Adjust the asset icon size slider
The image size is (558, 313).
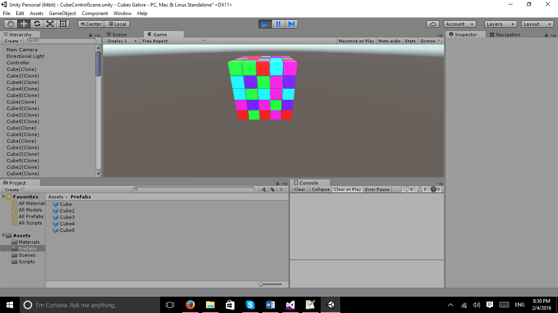pyautogui.click(x=270, y=284)
